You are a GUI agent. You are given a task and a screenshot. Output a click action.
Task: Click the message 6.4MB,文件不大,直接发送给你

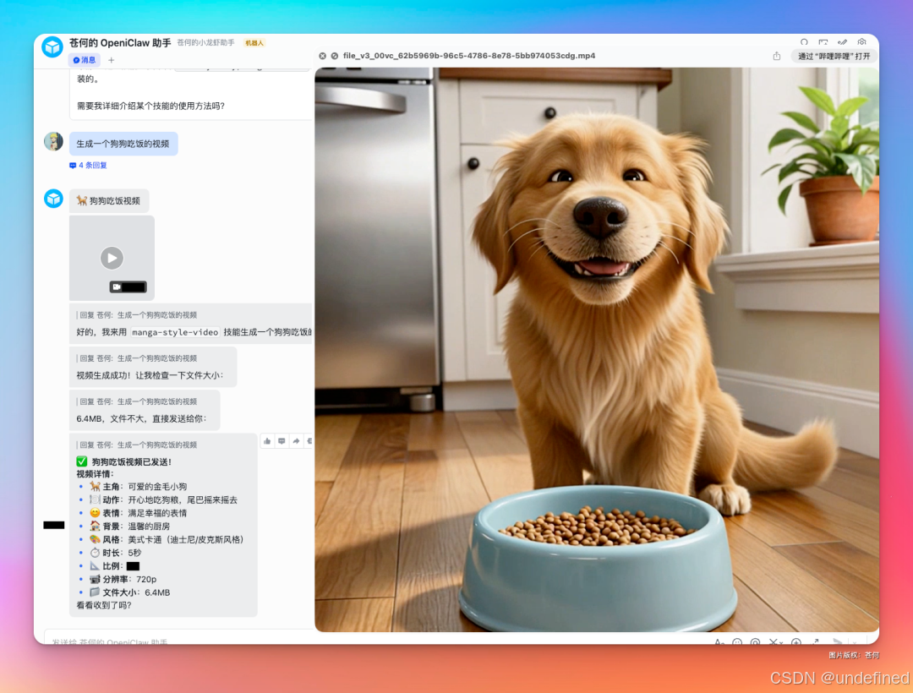[145, 410]
